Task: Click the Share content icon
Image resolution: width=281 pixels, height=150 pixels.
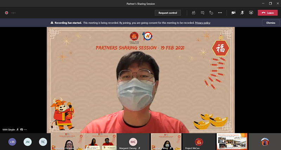Action: [251, 13]
